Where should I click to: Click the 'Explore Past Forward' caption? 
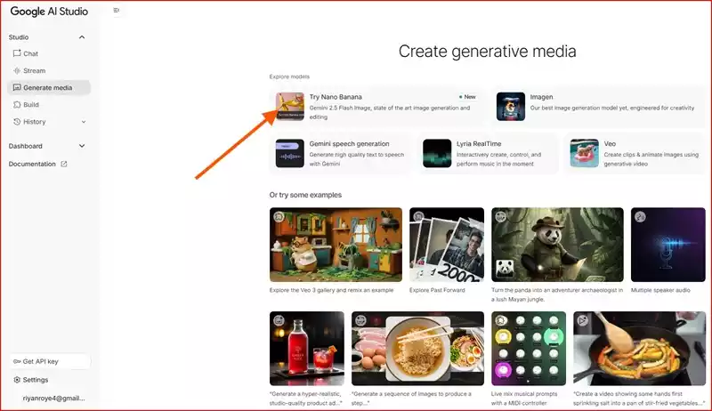pyautogui.click(x=437, y=290)
